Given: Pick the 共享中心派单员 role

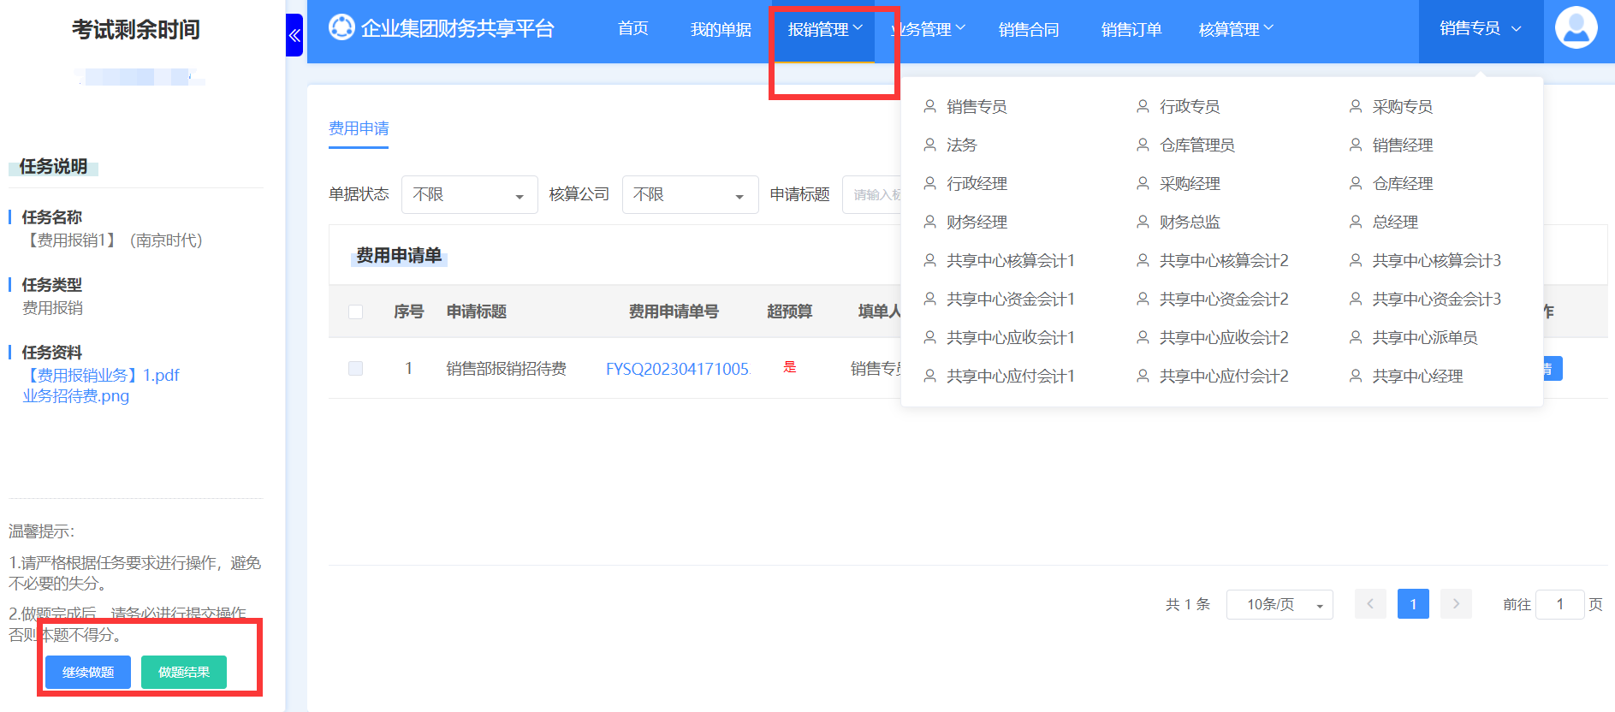Looking at the screenshot, I should 1424,338.
